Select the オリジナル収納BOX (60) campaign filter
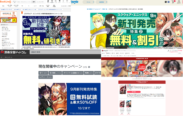The width and height of the screenshot is (183, 116). point(73,73)
